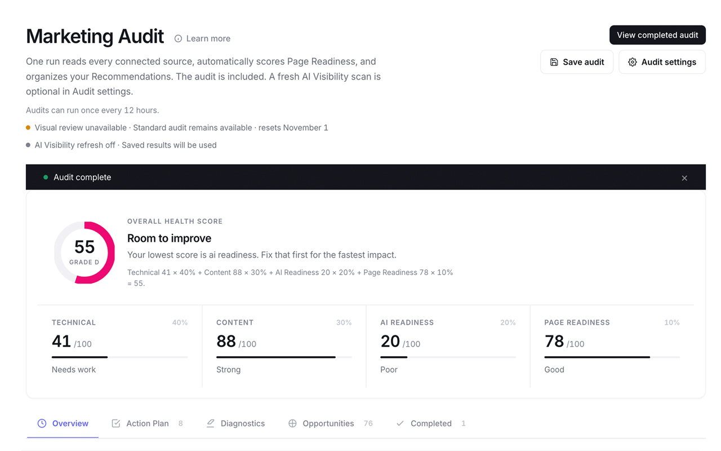This screenshot has height=451, width=721.
Task: Click the Strong status text
Action: pyautogui.click(x=228, y=370)
